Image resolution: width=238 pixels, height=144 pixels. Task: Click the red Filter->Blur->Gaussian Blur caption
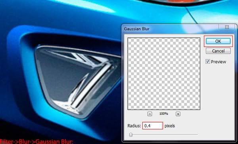(36, 142)
